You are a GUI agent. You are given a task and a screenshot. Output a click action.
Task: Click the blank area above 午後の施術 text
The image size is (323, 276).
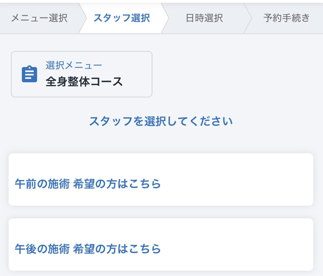pos(161,228)
